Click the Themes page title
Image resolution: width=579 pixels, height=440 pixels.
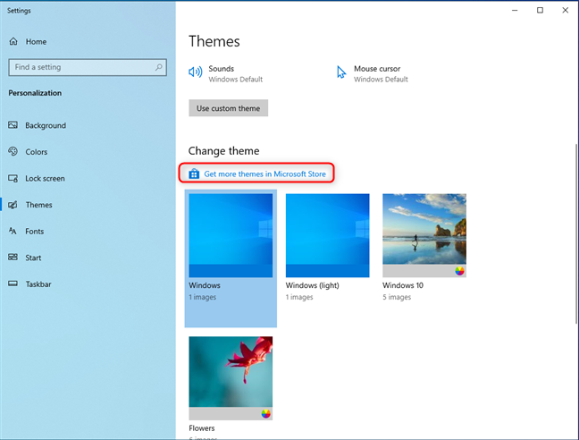point(214,41)
